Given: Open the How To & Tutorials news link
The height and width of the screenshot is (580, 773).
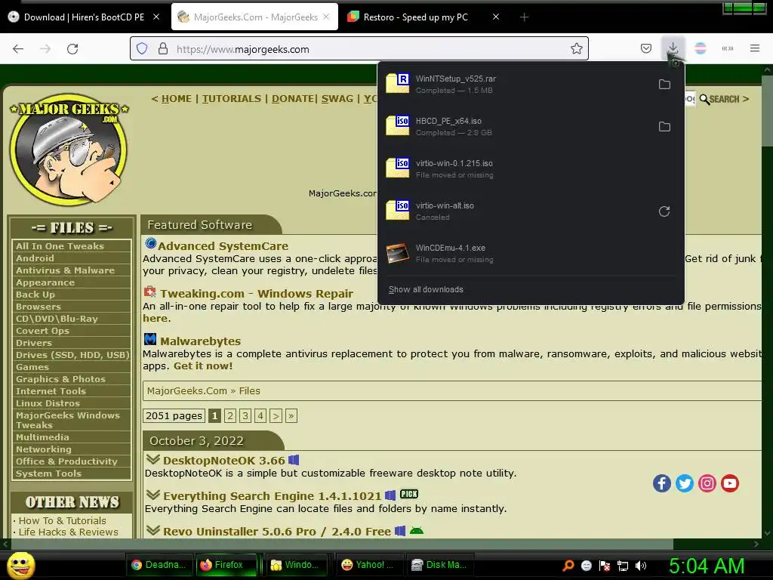Looking at the screenshot, I should [x=62, y=521].
